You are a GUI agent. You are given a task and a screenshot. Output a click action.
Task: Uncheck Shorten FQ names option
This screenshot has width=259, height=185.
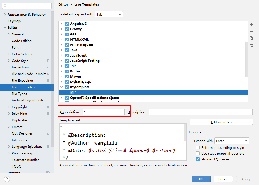tap(198, 159)
